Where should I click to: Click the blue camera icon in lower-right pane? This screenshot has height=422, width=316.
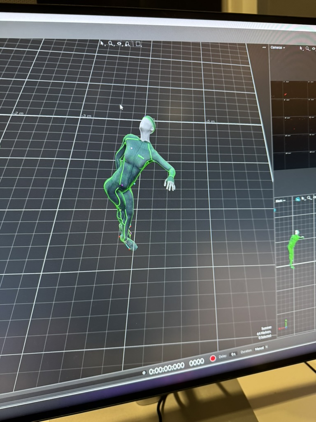pyautogui.click(x=297, y=199)
